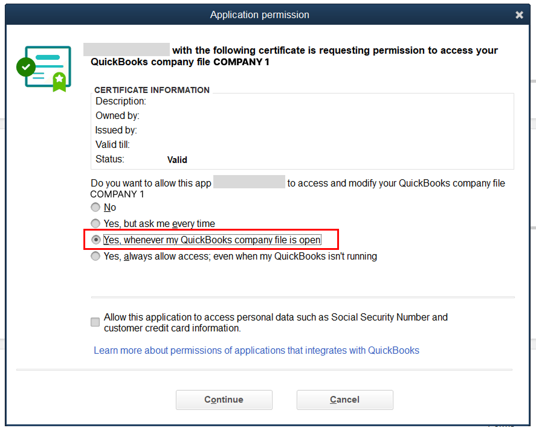Viewport: 536px width, 431px height.
Task: Click the "Owned by:" certificate label
Action: click(117, 116)
